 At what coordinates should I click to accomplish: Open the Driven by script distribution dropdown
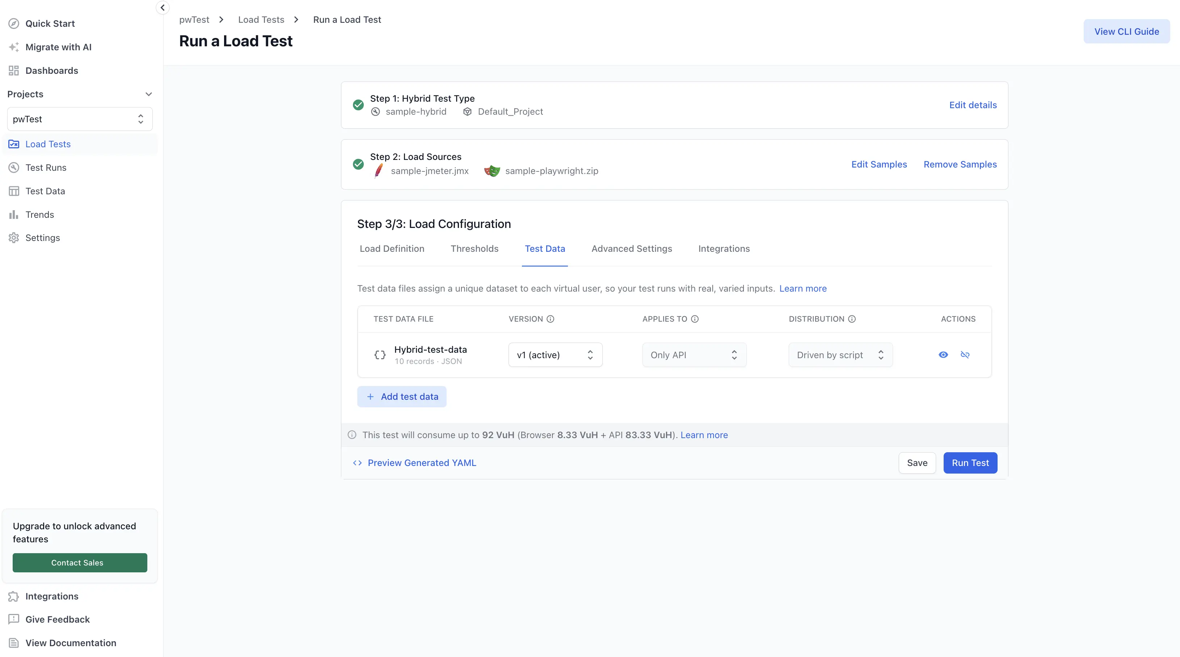(x=840, y=355)
